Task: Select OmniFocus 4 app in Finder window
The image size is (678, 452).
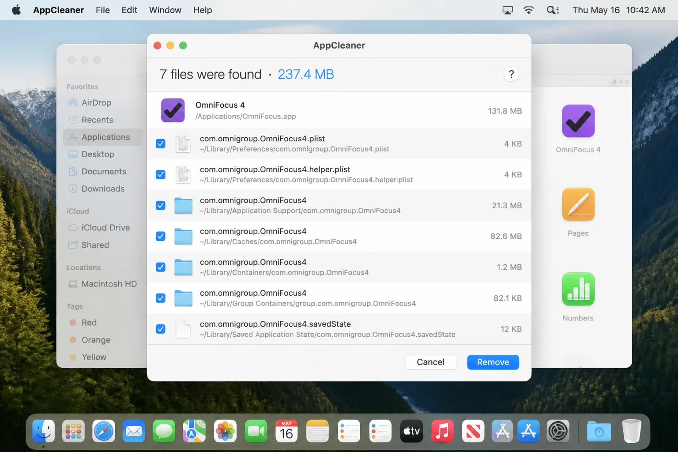Action: pos(578,121)
